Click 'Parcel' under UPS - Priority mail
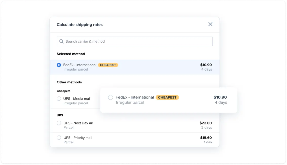 coord(68,142)
